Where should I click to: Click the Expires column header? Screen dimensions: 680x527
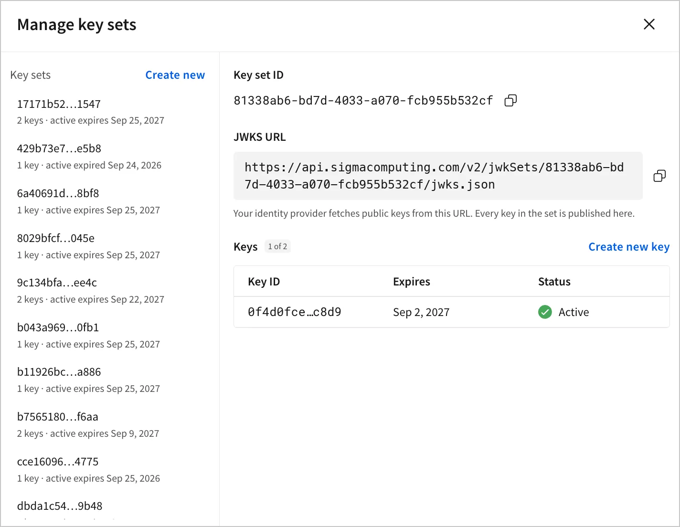[x=412, y=282]
